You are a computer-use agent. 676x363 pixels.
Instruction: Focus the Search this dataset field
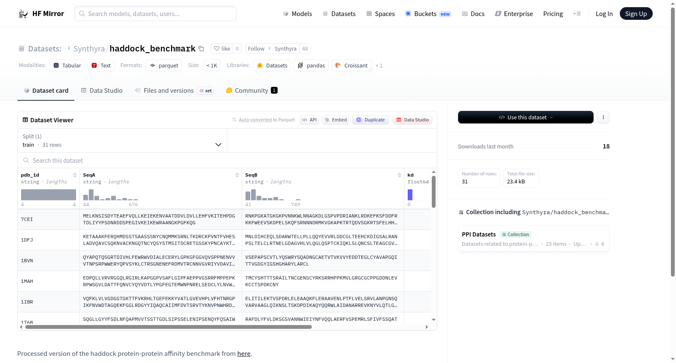pyautogui.click(x=227, y=161)
